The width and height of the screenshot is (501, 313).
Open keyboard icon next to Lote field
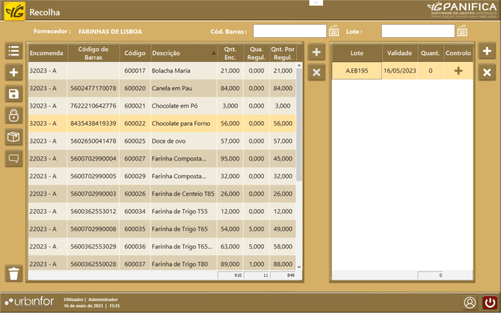pos(462,31)
